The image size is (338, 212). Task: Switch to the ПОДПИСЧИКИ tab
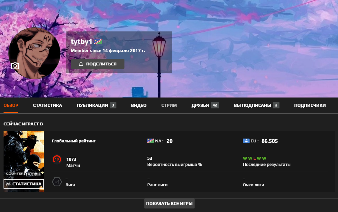click(310, 105)
